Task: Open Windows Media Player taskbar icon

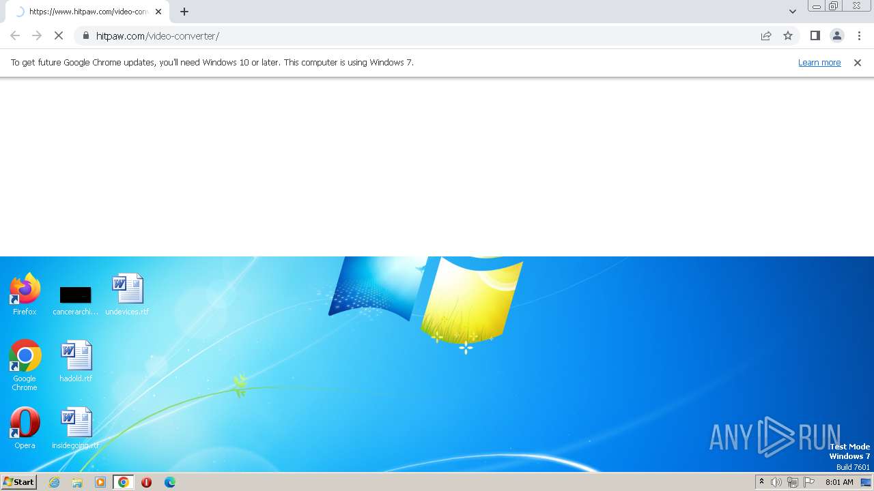Action: [x=100, y=482]
